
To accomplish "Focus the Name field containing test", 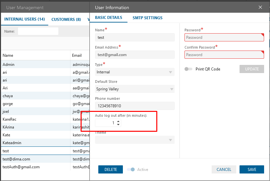I will tap(135, 38).
